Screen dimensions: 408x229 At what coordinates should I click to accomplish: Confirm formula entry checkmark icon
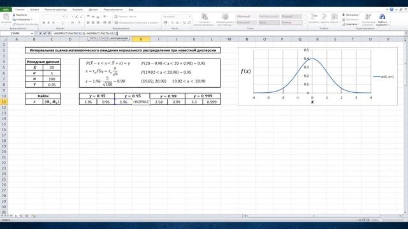tap(45, 34)
